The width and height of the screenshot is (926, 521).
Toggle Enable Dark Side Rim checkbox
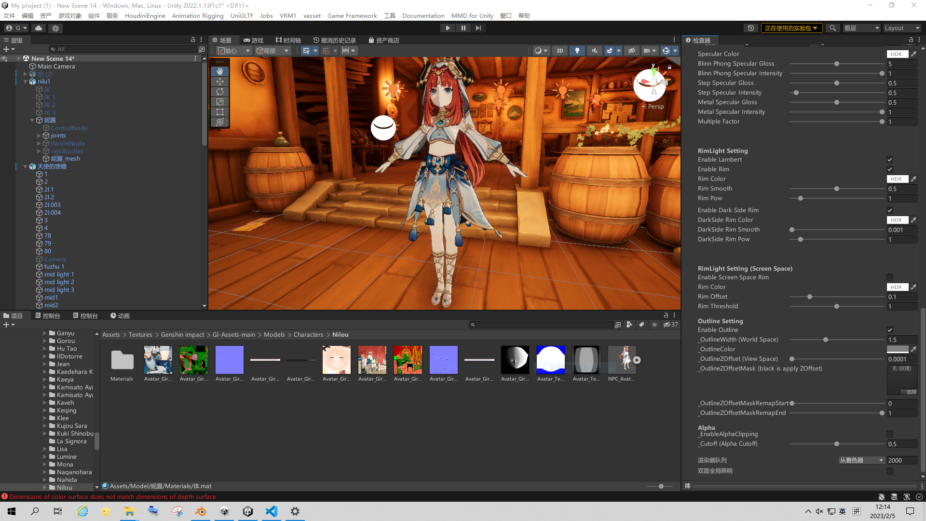890,210
